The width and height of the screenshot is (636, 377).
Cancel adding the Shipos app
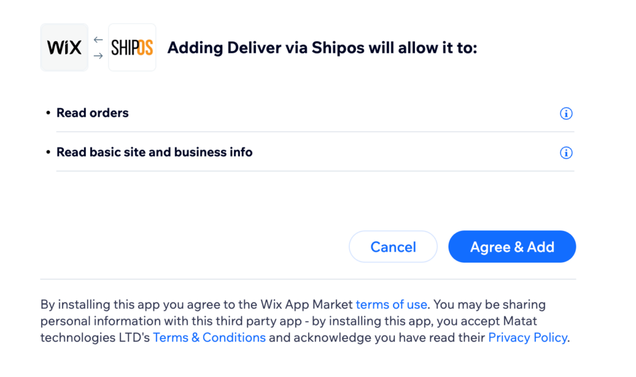tap(393, 247)
